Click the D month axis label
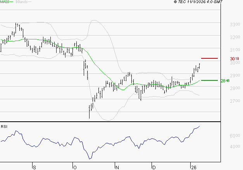The width and height of the screenshot is (243, 170). point(154,168)
